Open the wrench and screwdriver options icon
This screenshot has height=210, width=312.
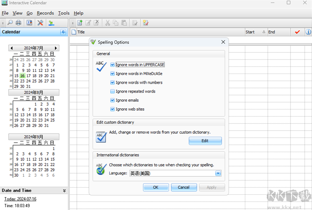[40, 23]
